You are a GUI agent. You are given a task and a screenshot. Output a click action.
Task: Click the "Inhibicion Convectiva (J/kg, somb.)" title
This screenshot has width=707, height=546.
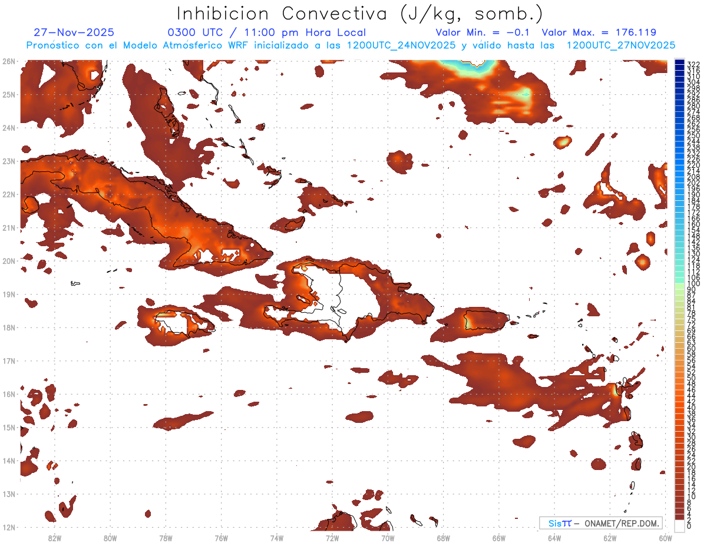pyautogui.click(x=360, y=13)
